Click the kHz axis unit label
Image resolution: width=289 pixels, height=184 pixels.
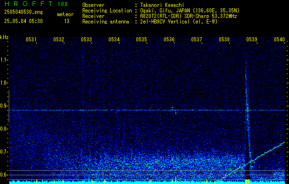[4, 37]
